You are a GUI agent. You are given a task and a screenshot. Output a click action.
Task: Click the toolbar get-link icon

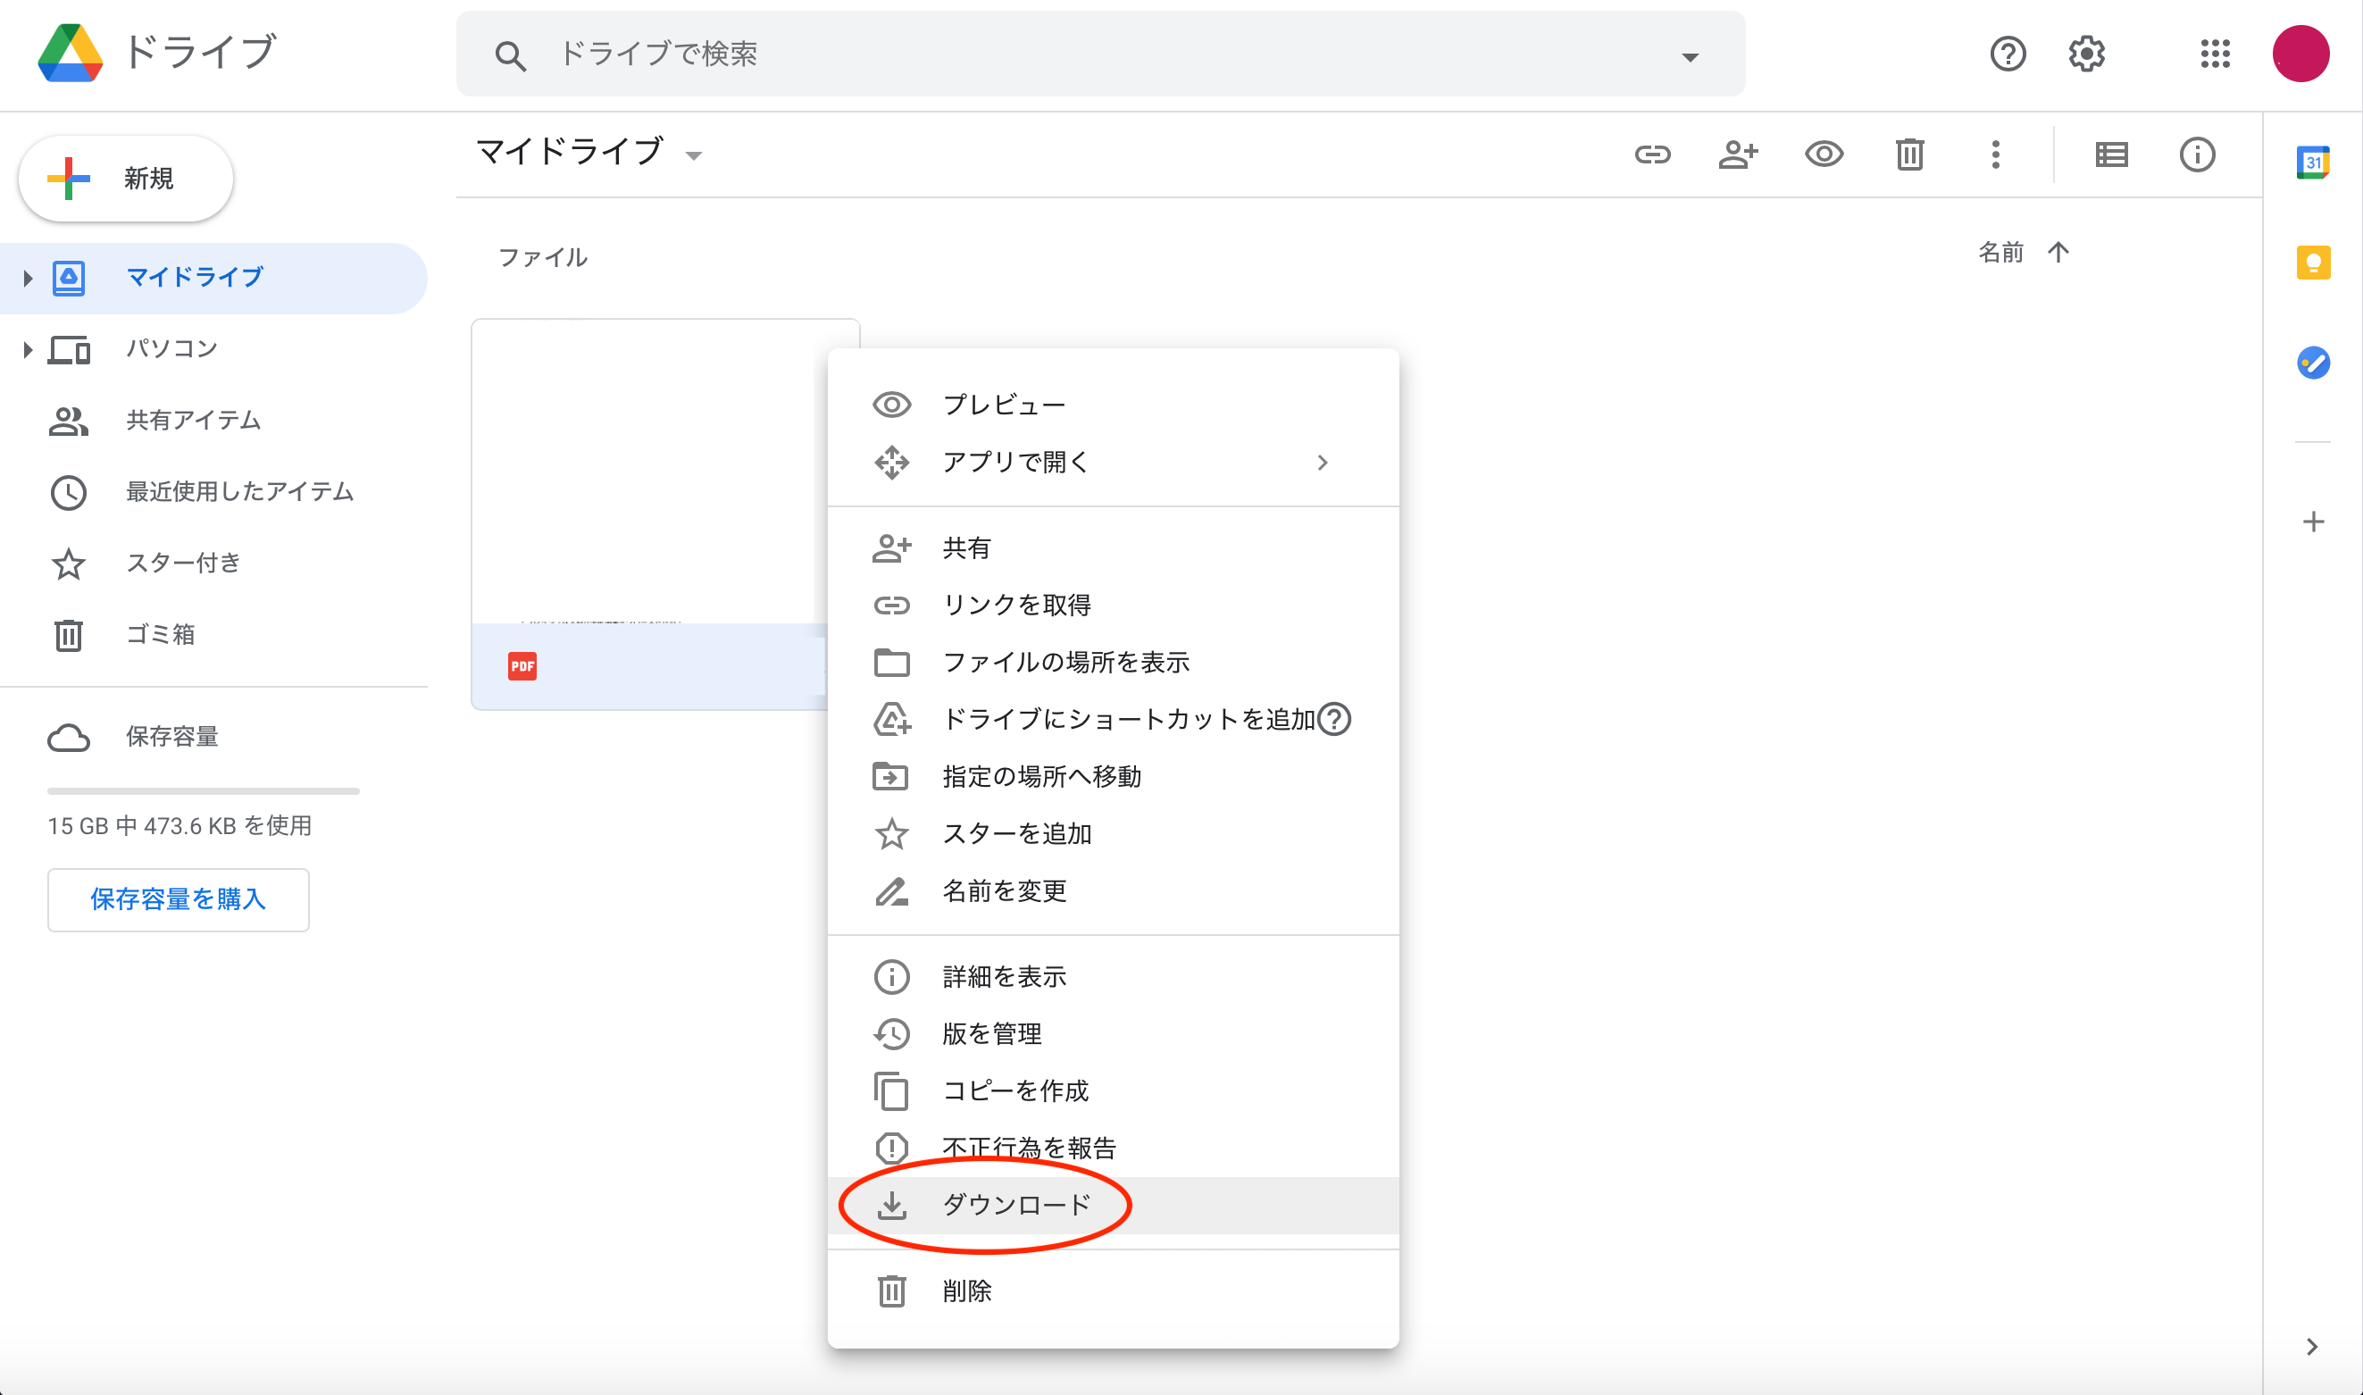(x=1652, y=155)
